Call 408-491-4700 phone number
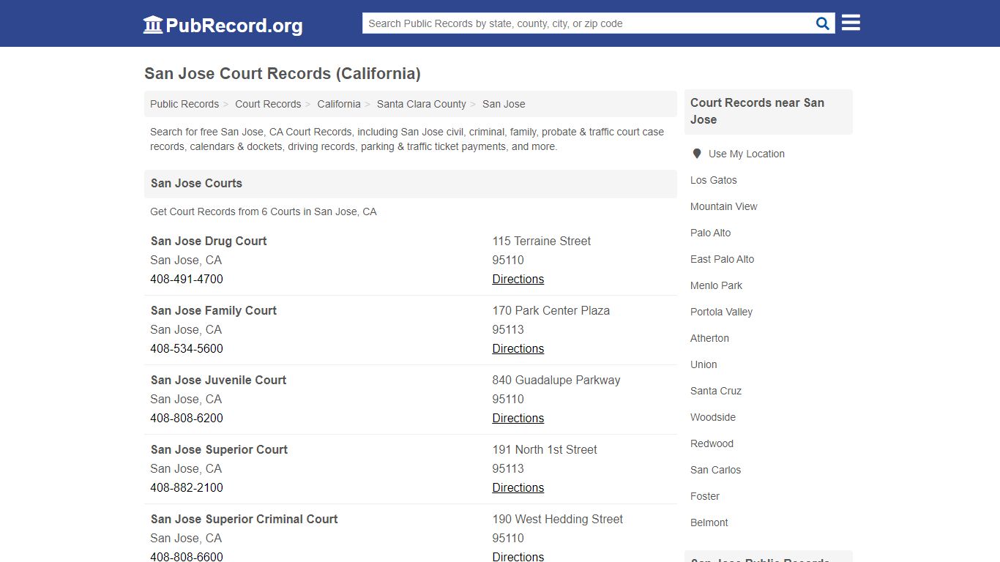Image resolution: width=1000 pixels, height=562 pixels. [187, 279]
